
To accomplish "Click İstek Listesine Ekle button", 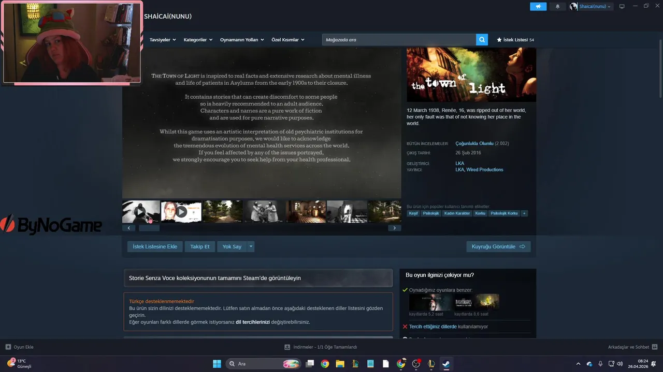I will click(155, 246).
